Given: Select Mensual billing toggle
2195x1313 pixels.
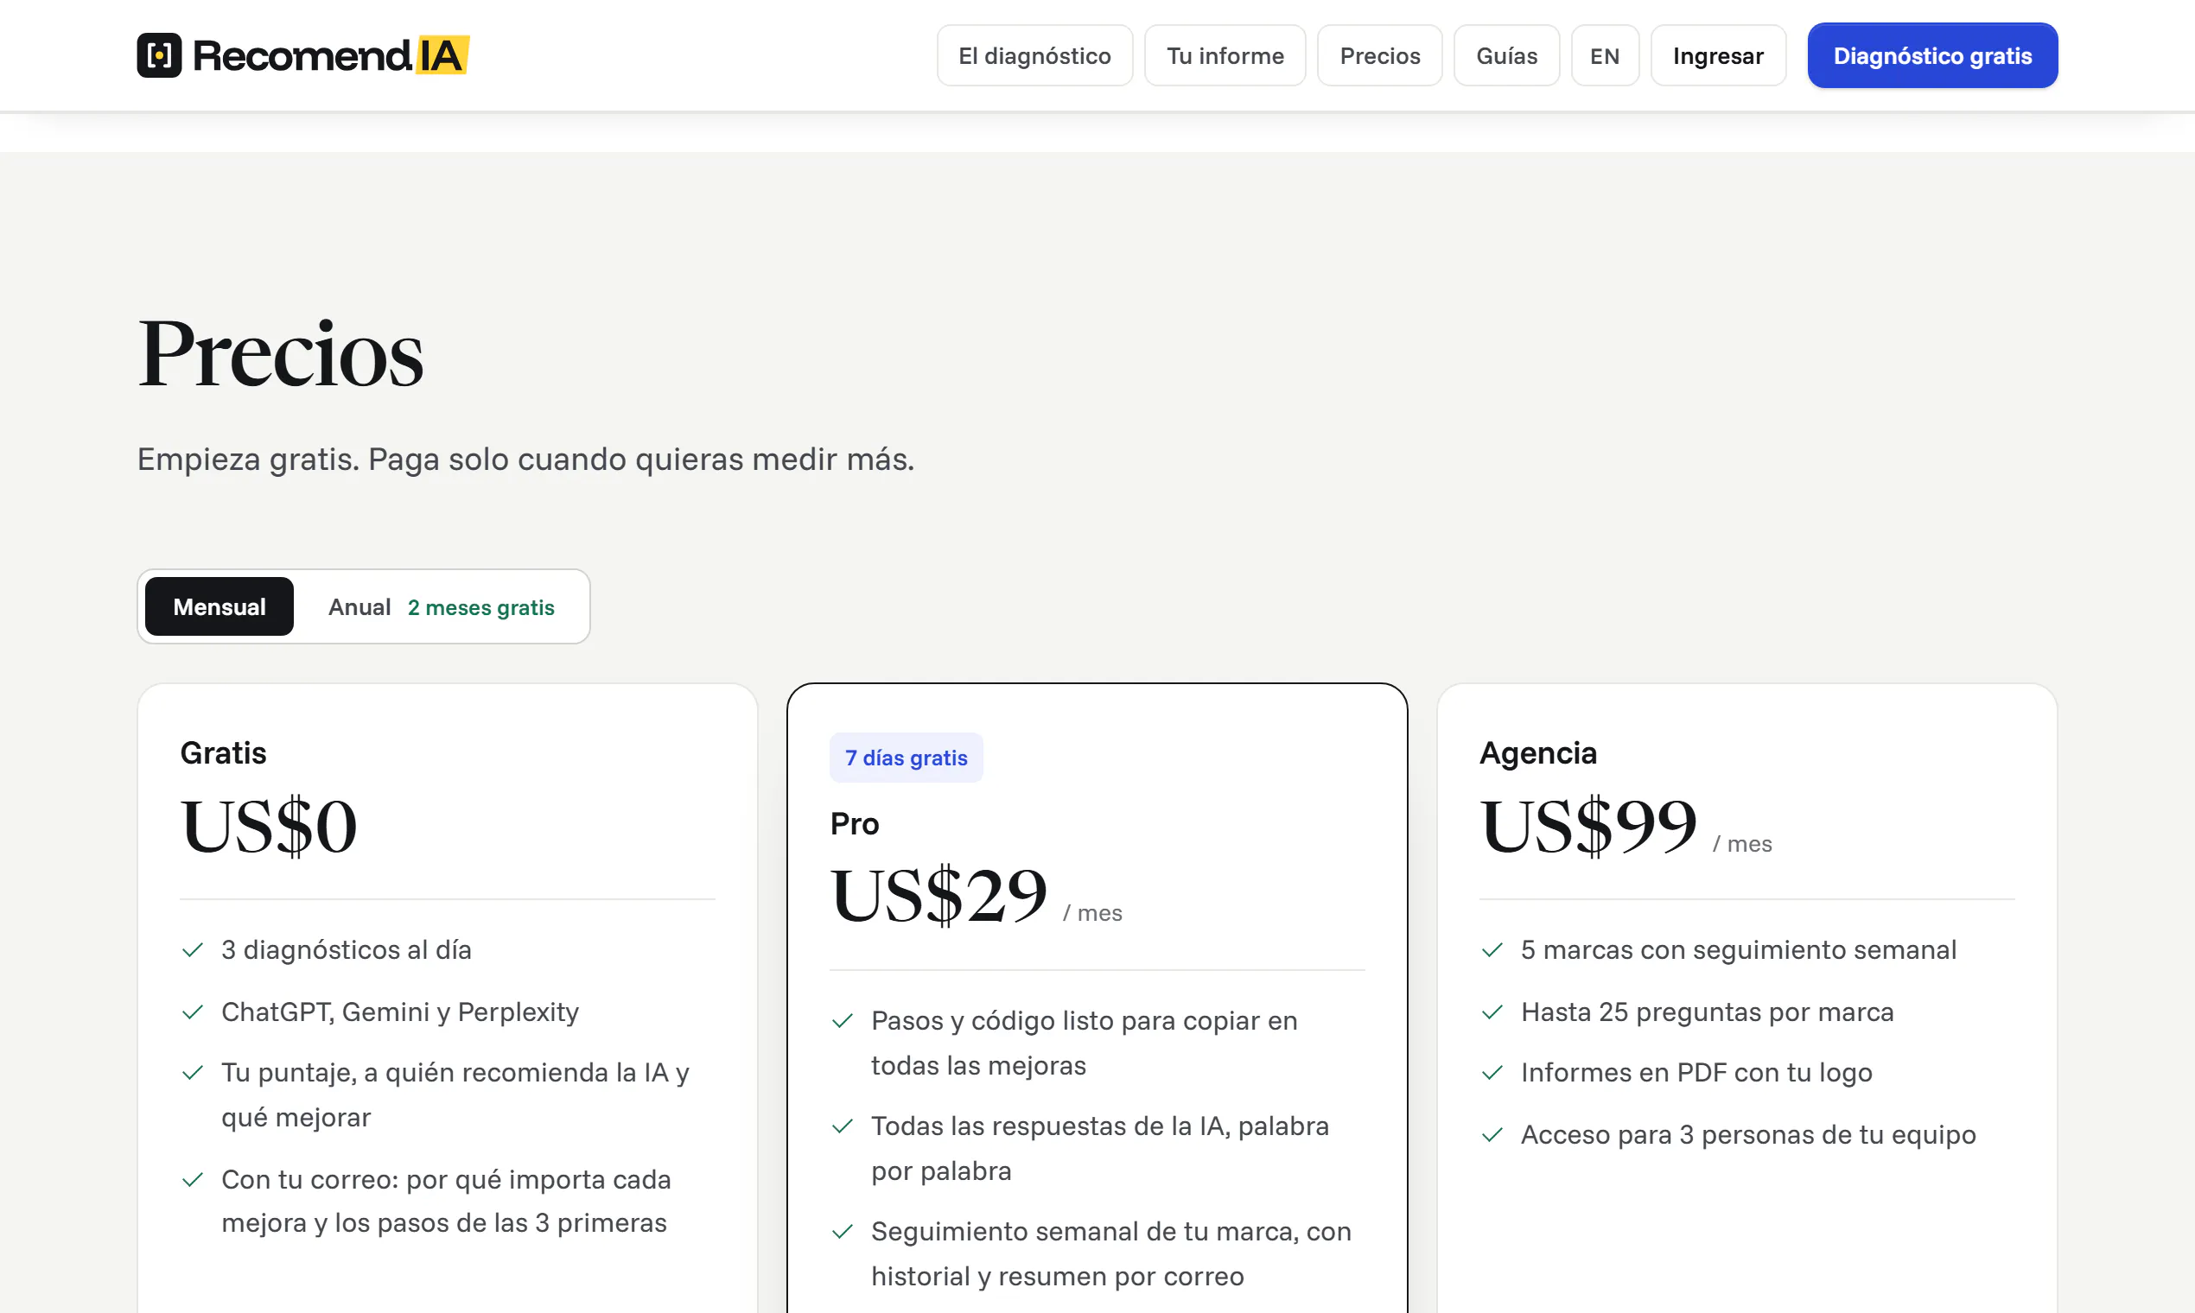Looking at the screenshot, I should pyautogui.click(x=219, y=607).
